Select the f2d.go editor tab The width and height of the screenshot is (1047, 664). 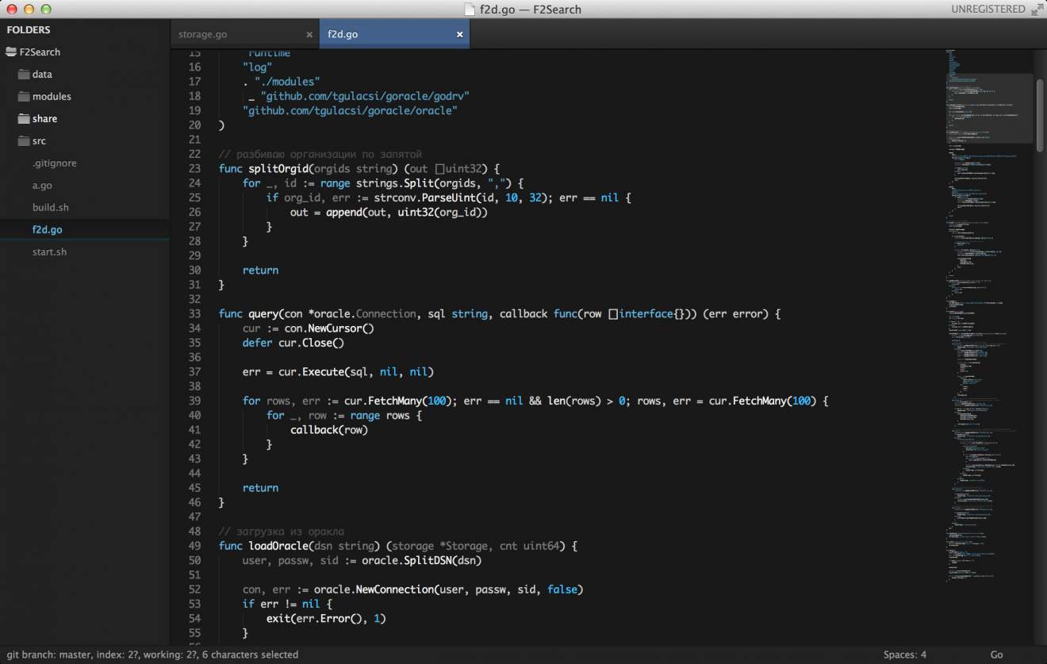(x=394, y=35)
